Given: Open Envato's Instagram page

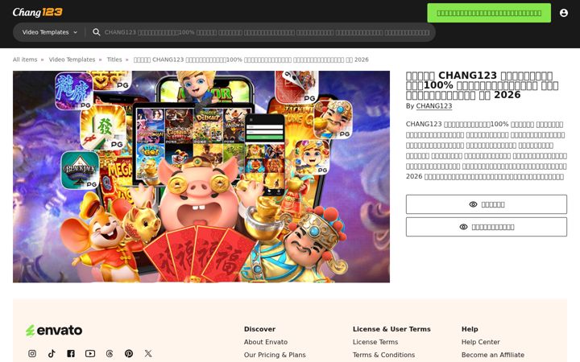Looking at the screenshot, I should [x=32, y=353].
